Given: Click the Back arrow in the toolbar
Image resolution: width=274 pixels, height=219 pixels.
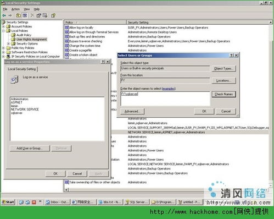Looking at the screenshot, I should tap(4, 15).
